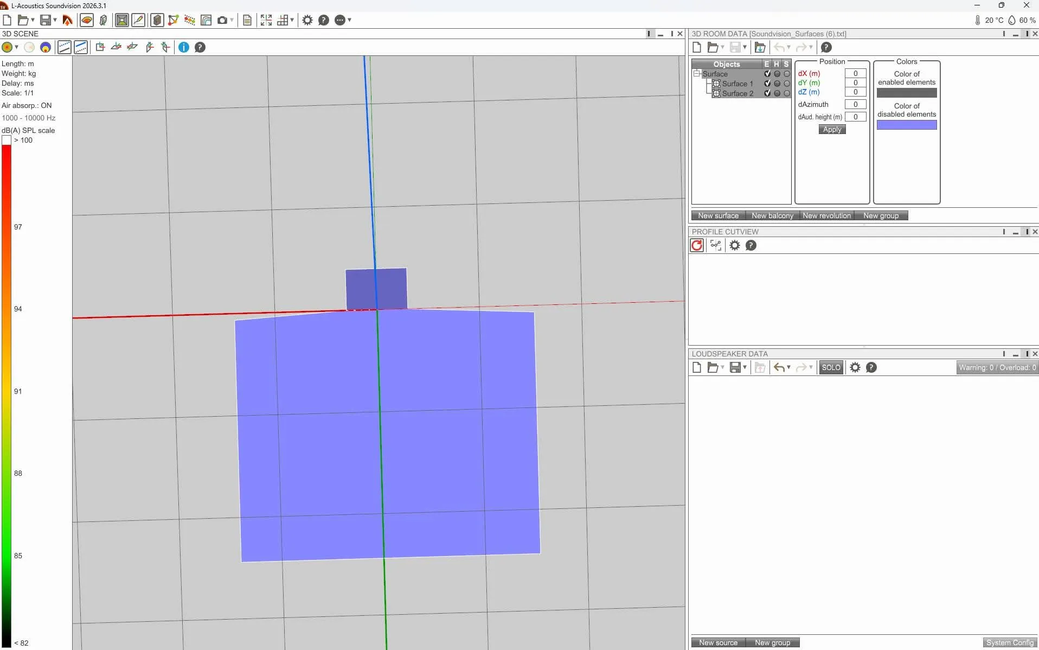
Task: Click the New balcony button
Action: pos(772,215)
